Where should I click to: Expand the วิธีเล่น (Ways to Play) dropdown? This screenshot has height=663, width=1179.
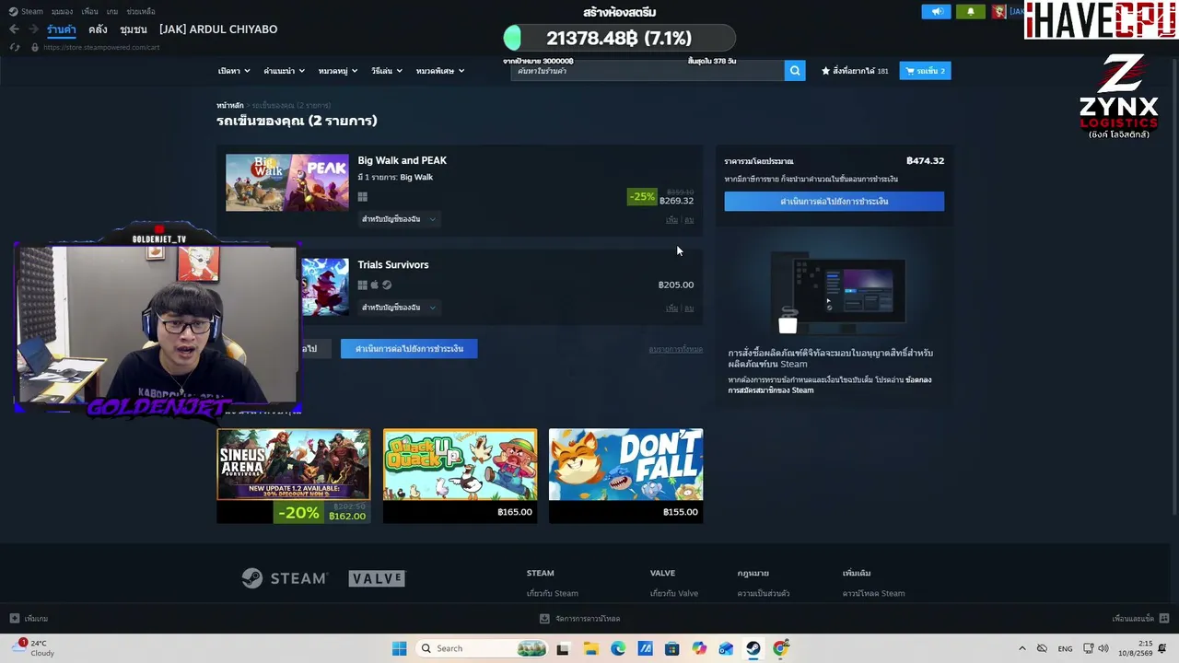[x=387, y=71]
